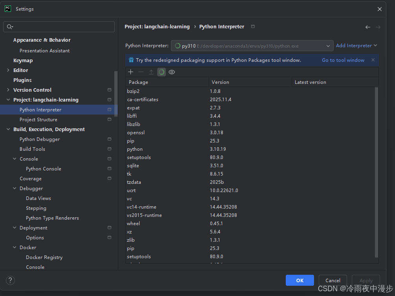Click project icon next to Python Console
Image resolution: width=395 pixels, height=296 pixels.
click(109, 168)
